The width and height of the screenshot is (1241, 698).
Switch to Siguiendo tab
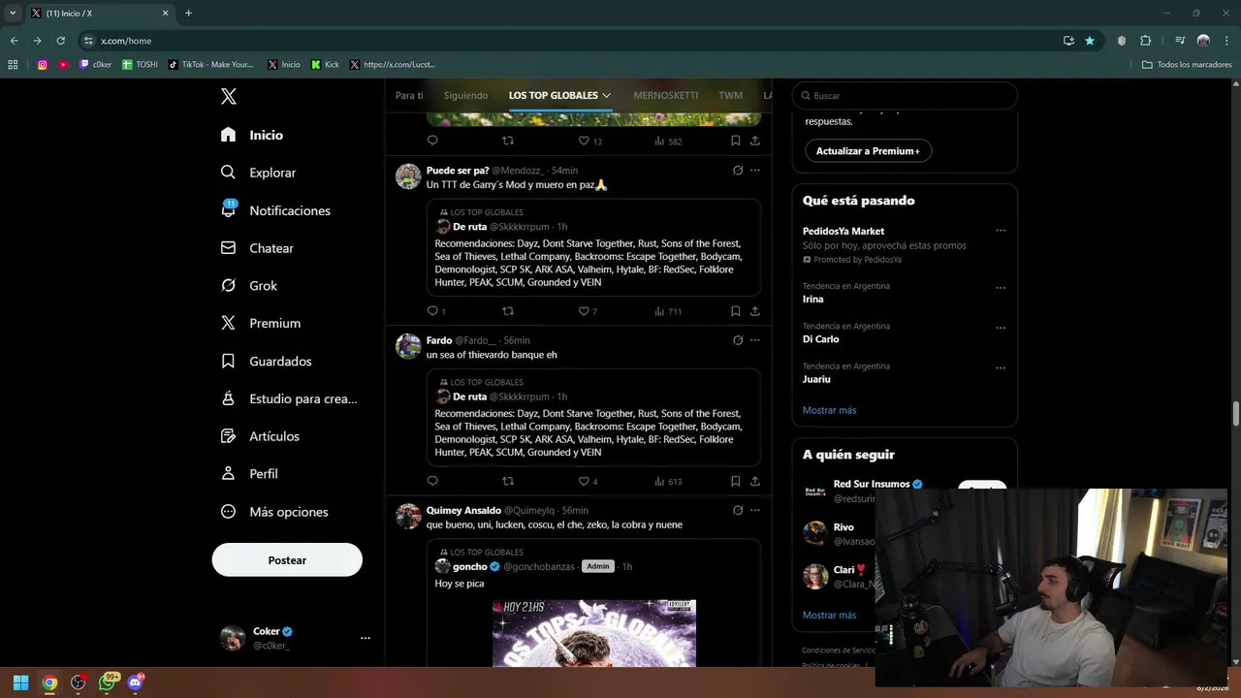click(466, 95)
